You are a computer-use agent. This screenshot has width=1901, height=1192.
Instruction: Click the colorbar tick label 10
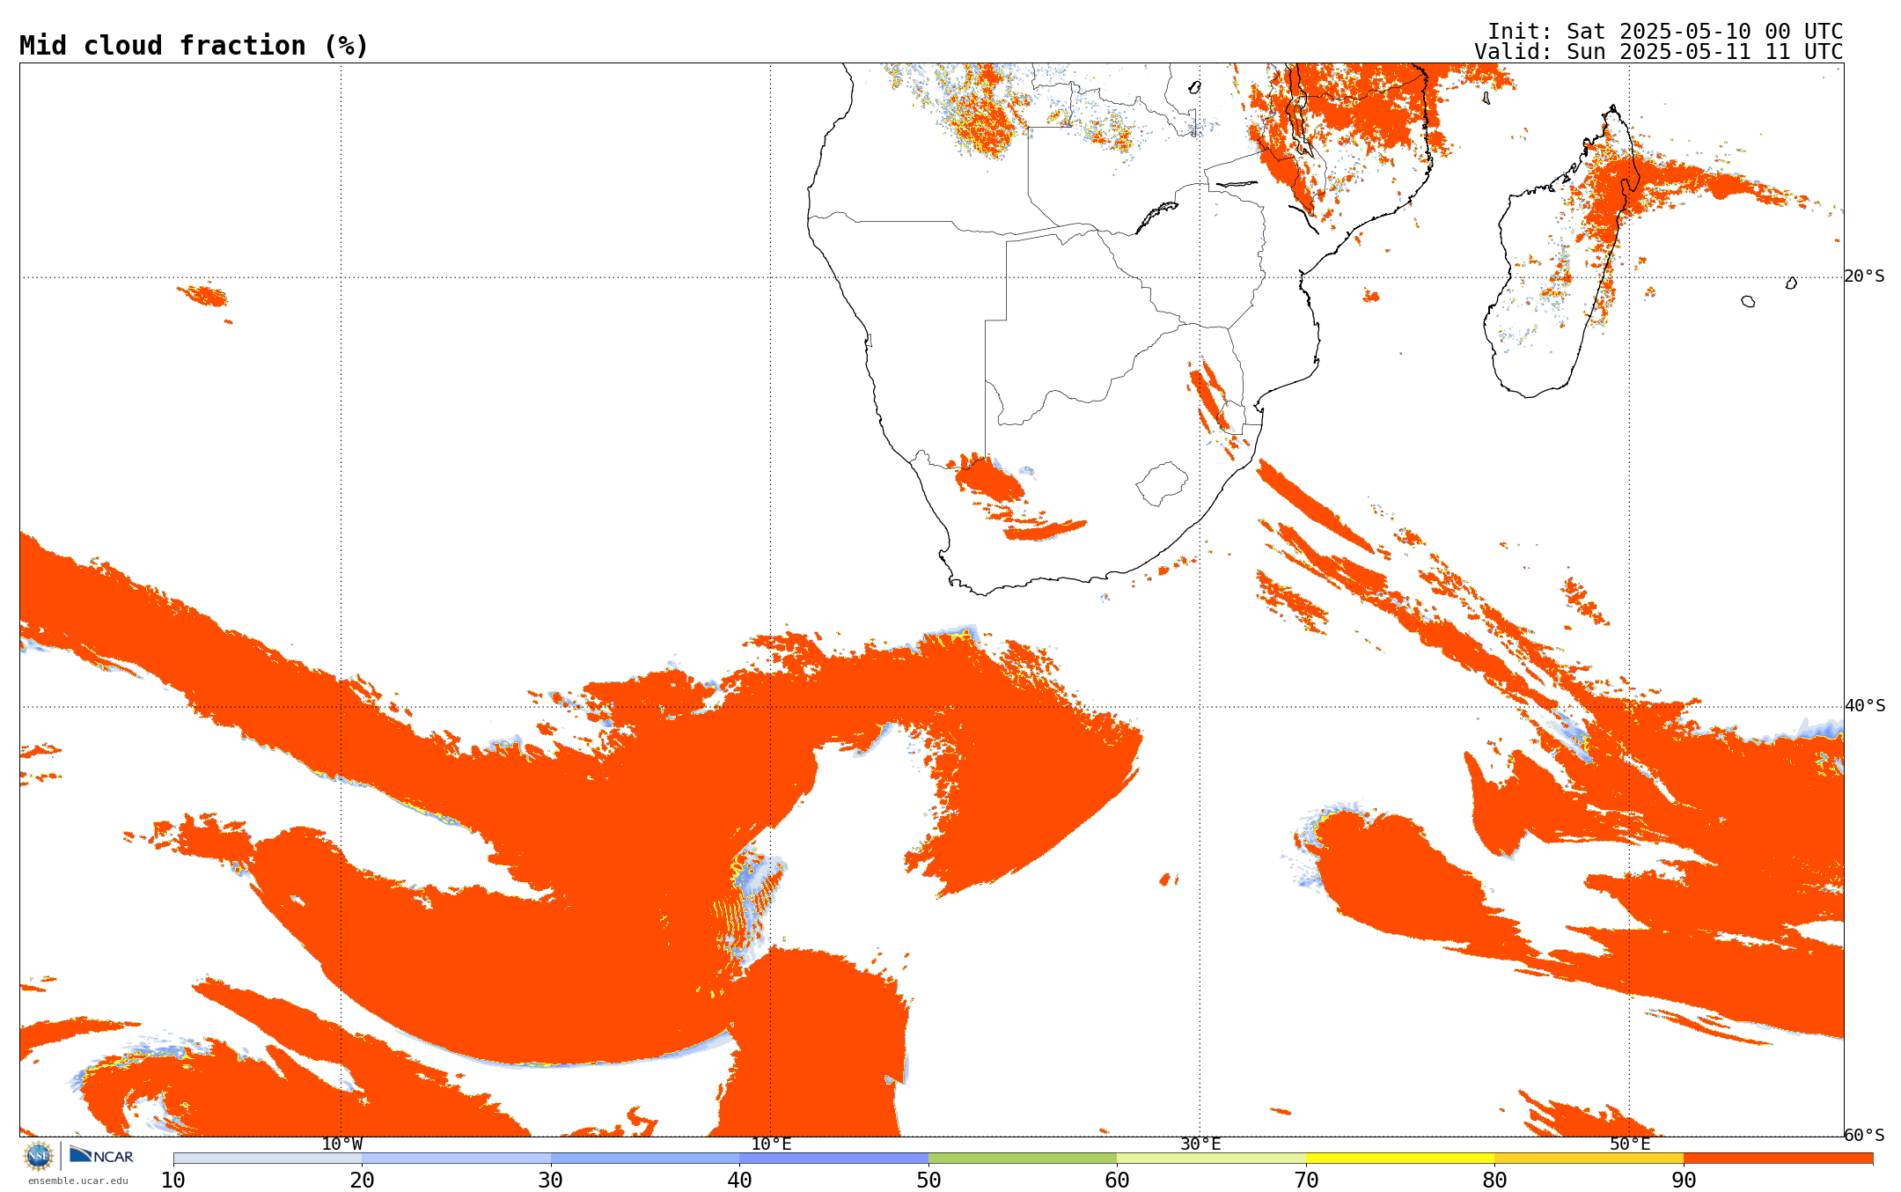(x=173, y=1180)
